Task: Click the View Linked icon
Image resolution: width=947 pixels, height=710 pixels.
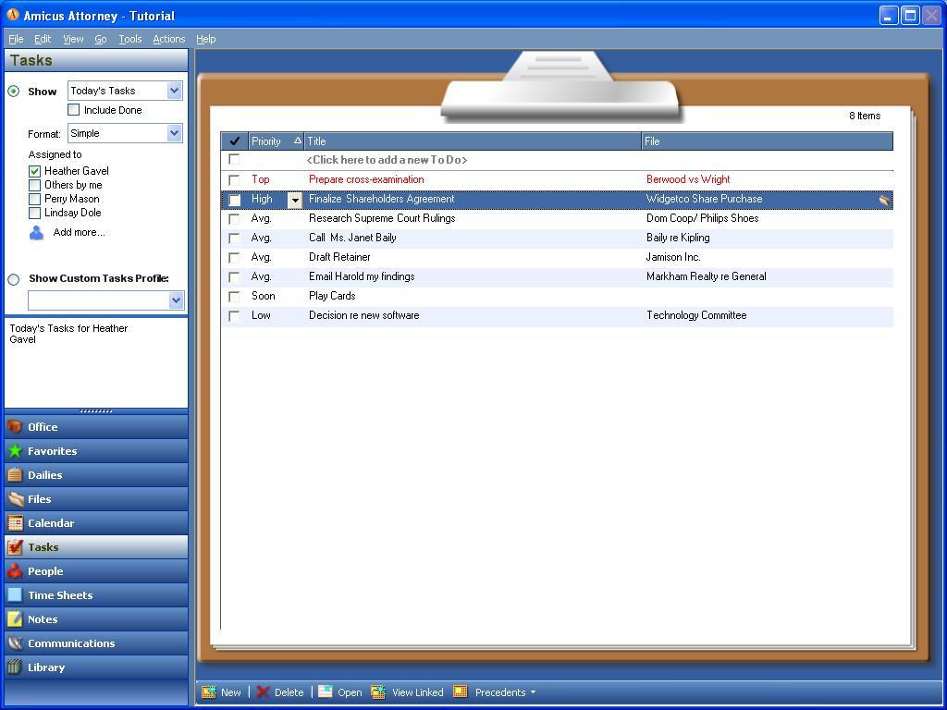Action: click(378, 692)
